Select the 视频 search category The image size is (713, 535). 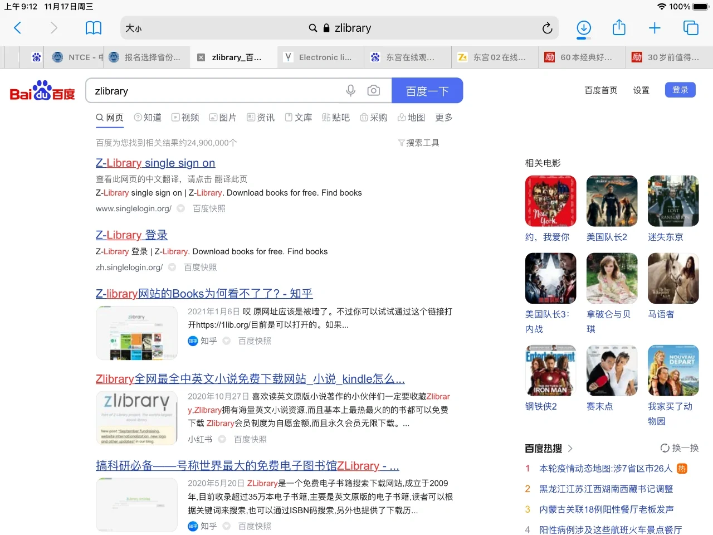coord(185,118)
